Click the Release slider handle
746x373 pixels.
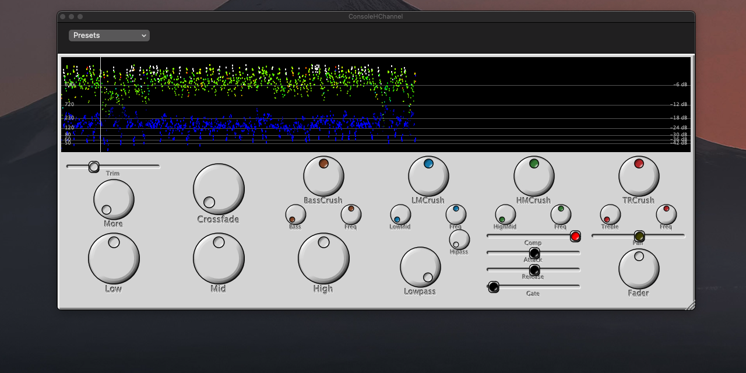pos(534,270)
